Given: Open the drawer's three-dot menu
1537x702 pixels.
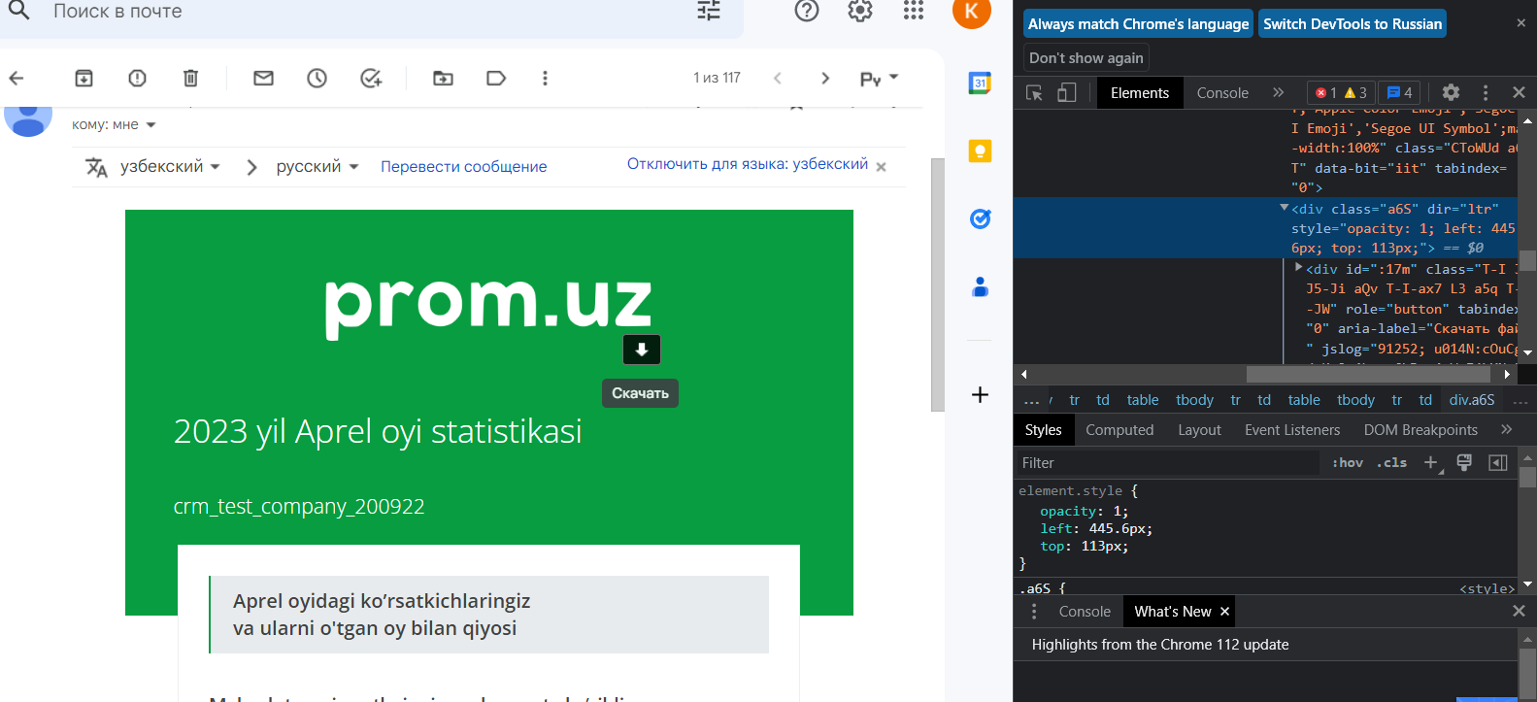Looking at the screenshot, I should [x=1034, y=611].
